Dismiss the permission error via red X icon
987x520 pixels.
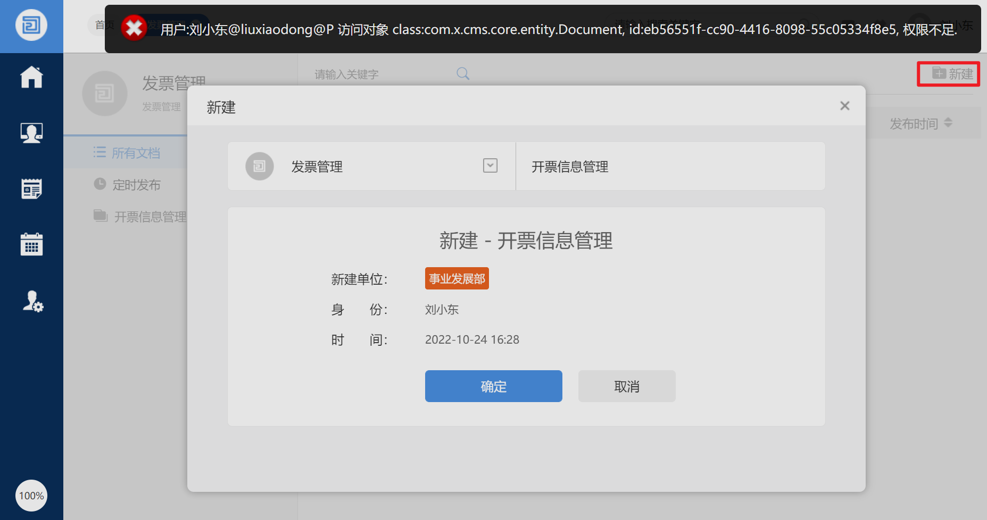click(x=134, y=28)
